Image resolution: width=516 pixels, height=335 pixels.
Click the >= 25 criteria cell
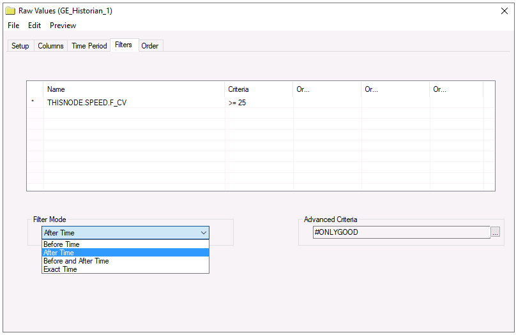click(x=259, y=103)
